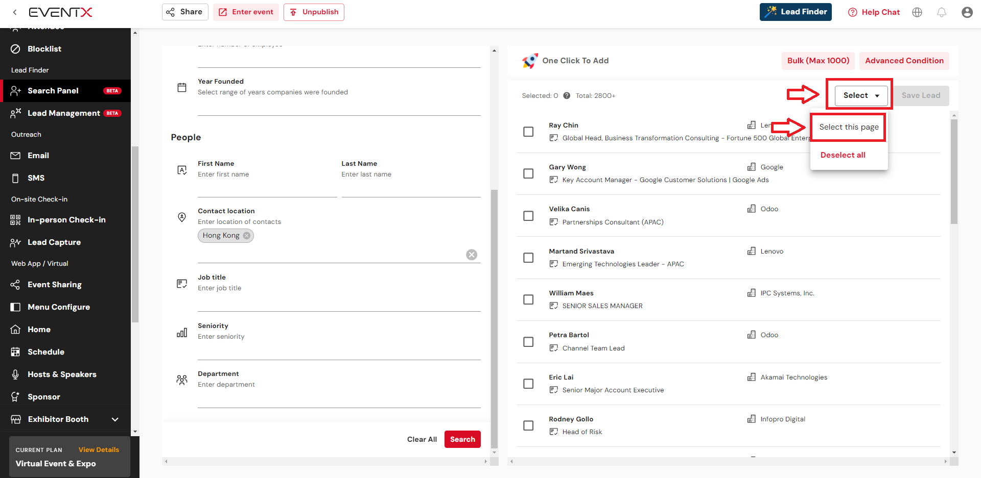Screen dimensions: 981x478
Task: Click the Seniority input field
Action: tap(339, 350)
